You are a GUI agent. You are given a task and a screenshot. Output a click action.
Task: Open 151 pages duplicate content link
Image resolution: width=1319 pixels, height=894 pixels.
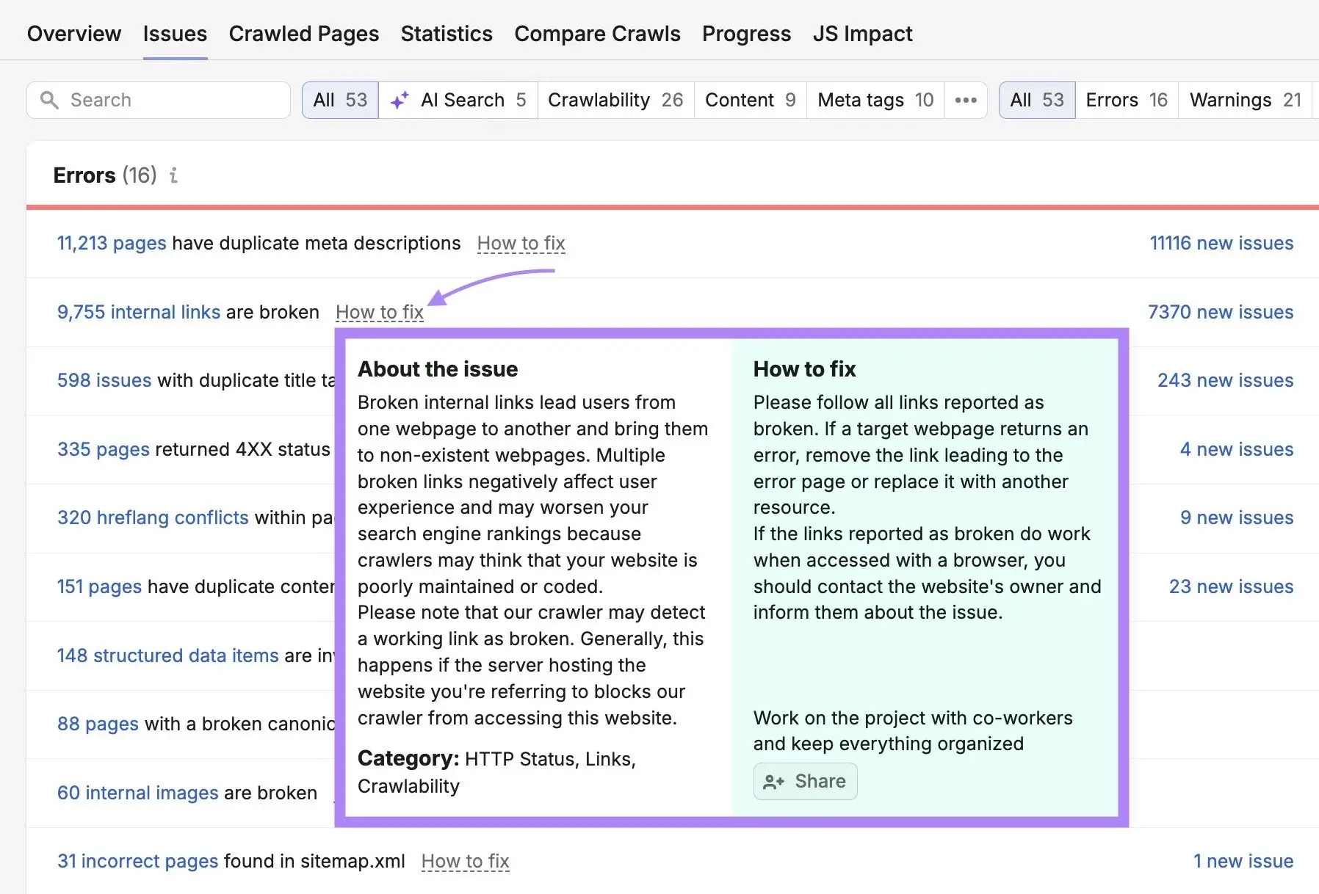coord(99,586)
